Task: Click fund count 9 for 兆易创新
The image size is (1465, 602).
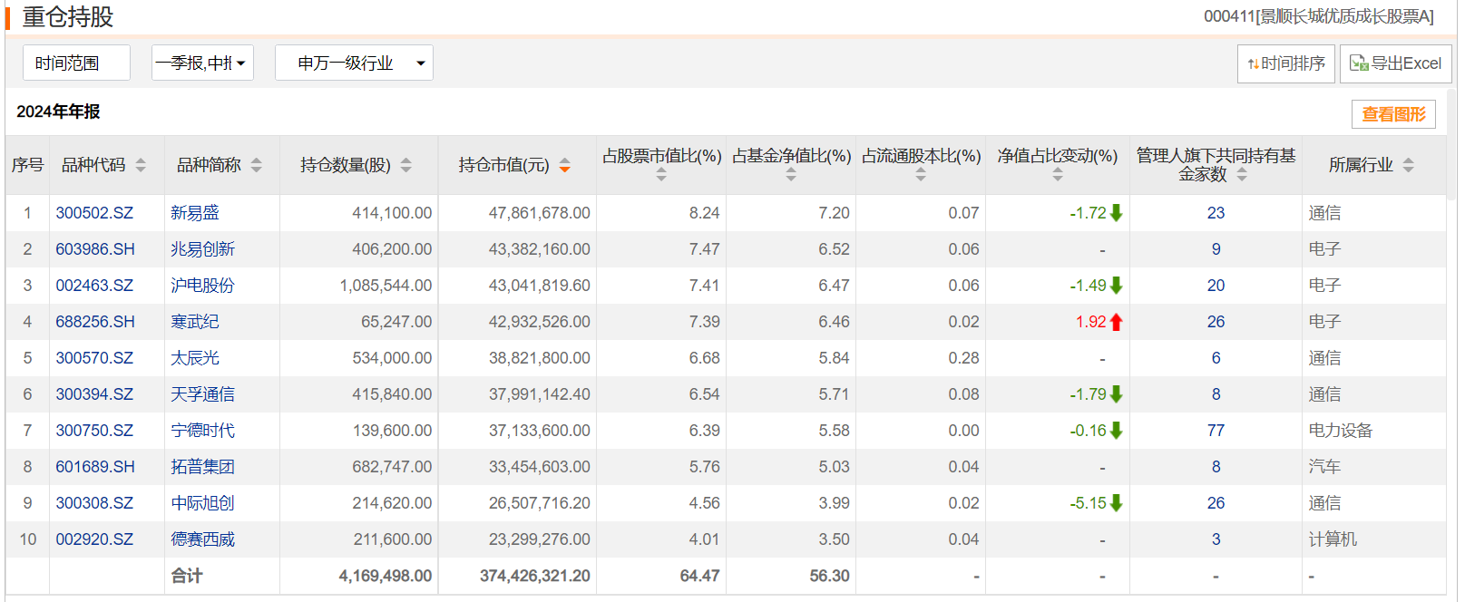Action: click(1216, 249)
